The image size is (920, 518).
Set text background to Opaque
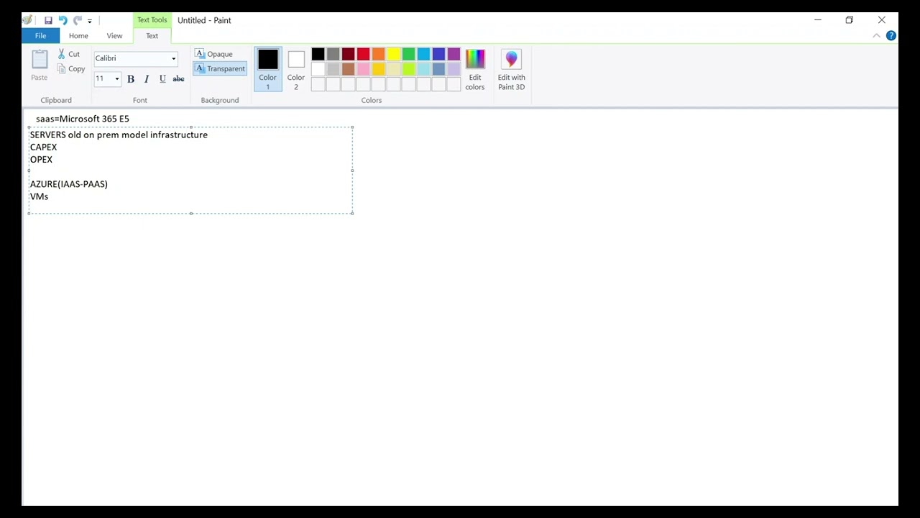click(x=214, y=54)
